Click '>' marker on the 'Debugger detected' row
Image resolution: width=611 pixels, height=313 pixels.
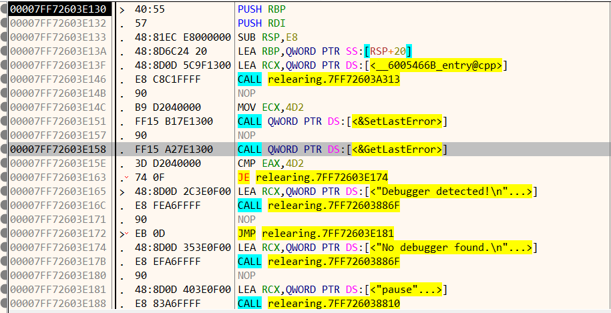coord(122,192)
